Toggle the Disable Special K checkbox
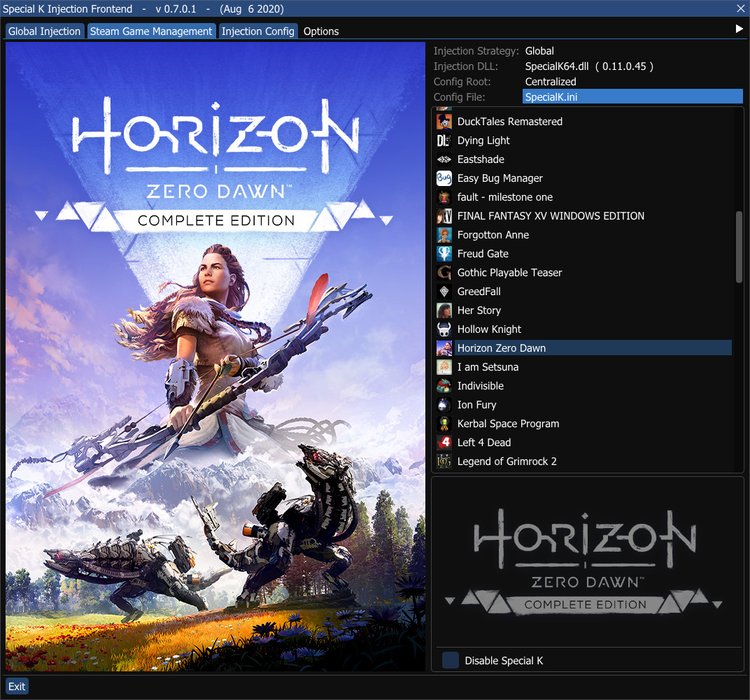This screenshot has width=750, height=700. [x=450, y=660]
